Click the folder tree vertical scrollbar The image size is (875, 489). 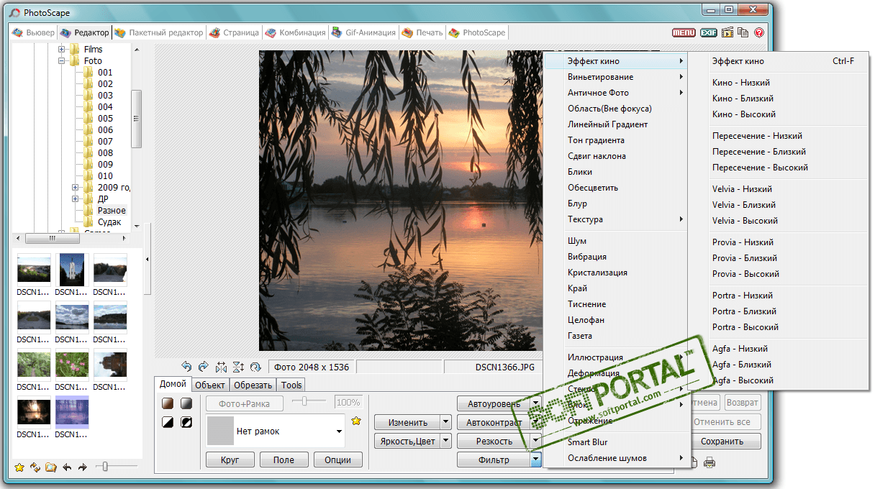click(137, 119)
